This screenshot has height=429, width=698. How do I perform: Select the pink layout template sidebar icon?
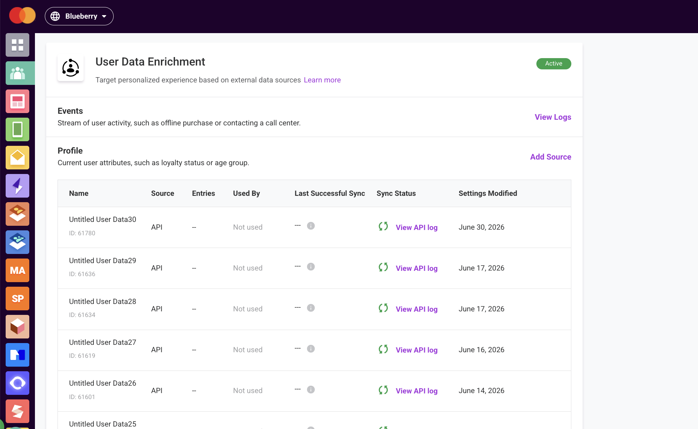(x=17, y=101)
